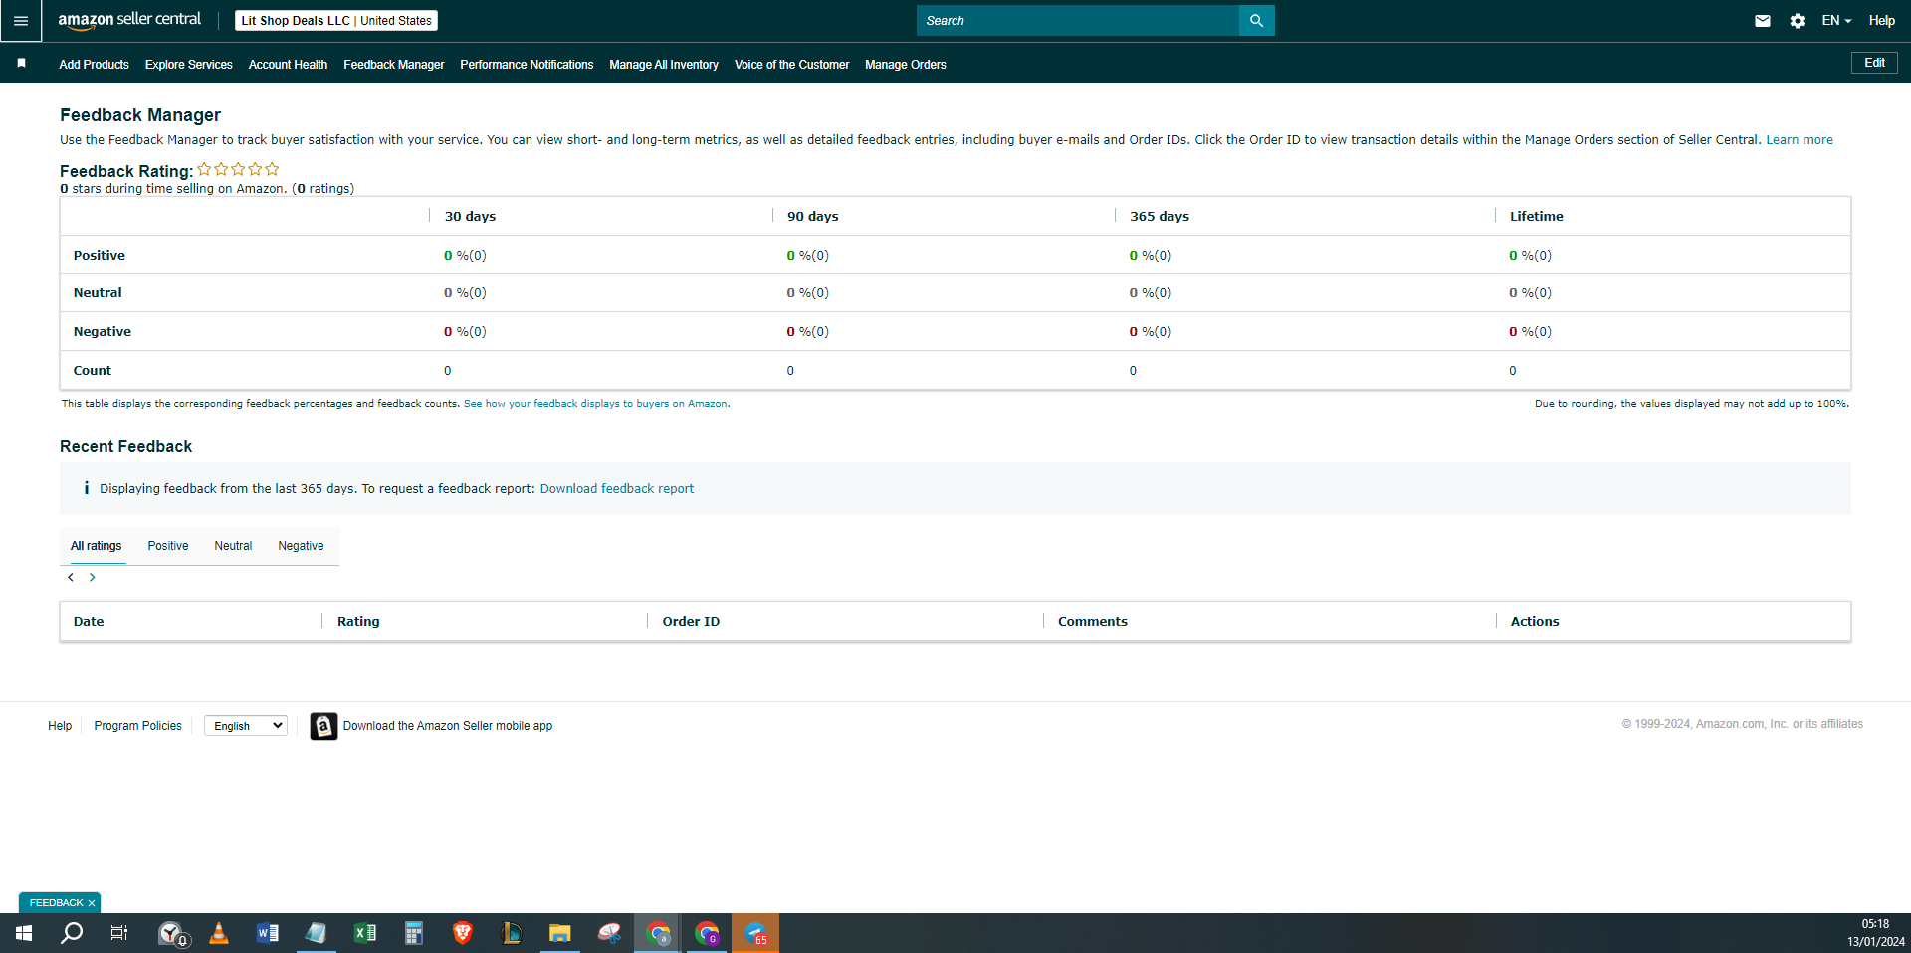Screen dimensions: 1911x953
Task: Open Calculator from taskbar
Action: 414,933
